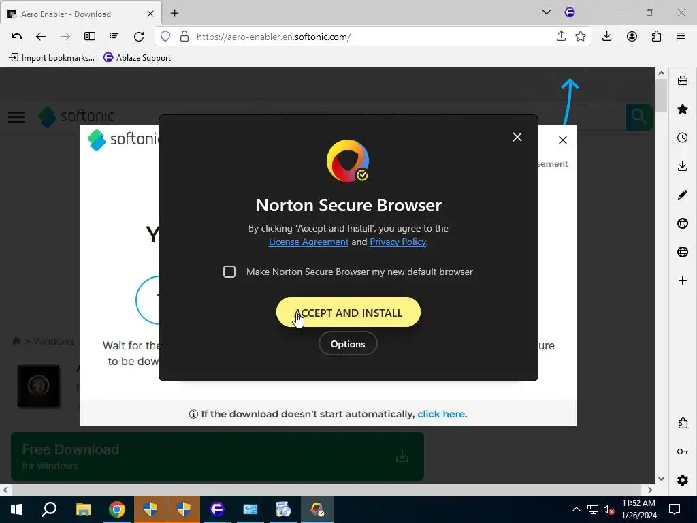The height and width of the screenshot is (523, 697).
Task: Open Ablaze Support bookmark
Action: (137, 57)
